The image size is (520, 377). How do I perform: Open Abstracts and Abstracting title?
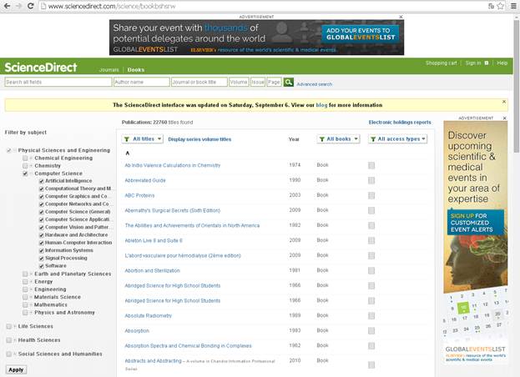pos(154,361)
